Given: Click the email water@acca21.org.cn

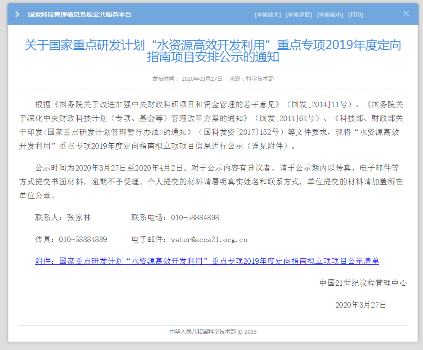Looking at the screenshot, I should [209, 240].
